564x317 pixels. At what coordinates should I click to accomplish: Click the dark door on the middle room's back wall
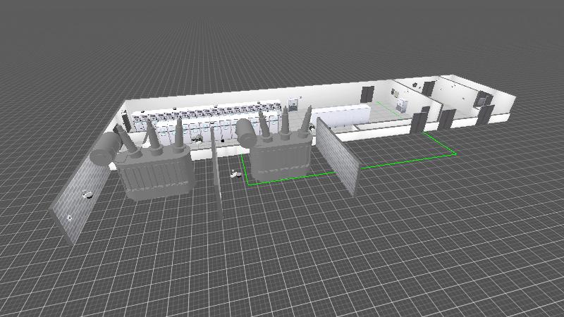click(x=367, y=94)
